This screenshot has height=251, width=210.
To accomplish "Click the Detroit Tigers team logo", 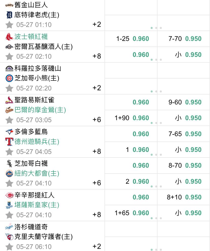I will (x=9, y=15).
